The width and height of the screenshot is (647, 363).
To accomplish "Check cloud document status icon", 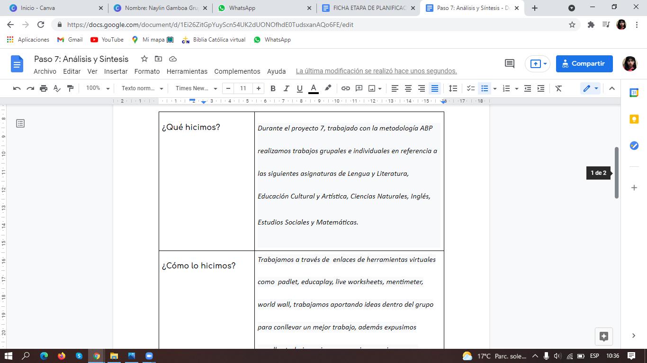I will (173, 59).
